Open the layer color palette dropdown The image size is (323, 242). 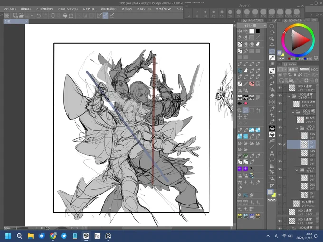(282, 69)
